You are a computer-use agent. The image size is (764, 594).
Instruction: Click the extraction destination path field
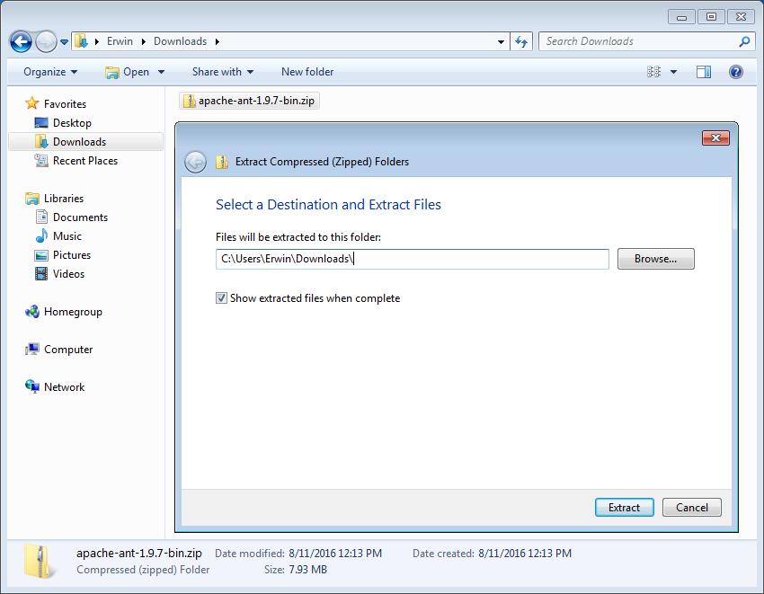pos(413,259)
